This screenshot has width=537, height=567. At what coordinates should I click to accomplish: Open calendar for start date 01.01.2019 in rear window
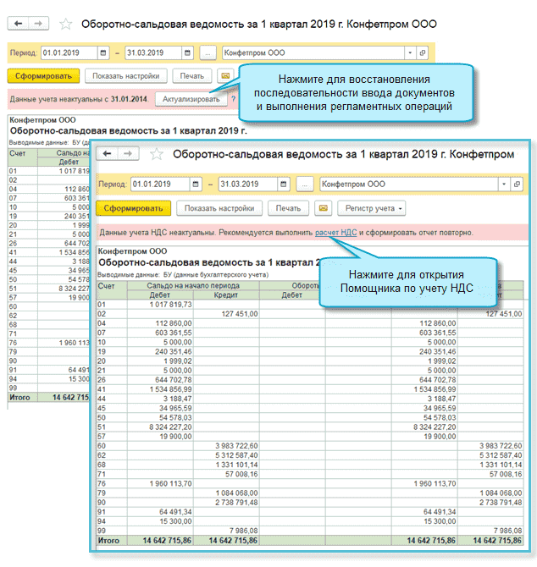[x=103, y=52]
